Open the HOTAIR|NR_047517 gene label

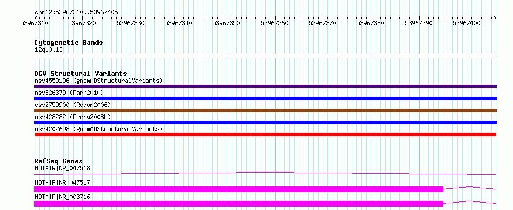pyautogui.click(x=62, y=182)
